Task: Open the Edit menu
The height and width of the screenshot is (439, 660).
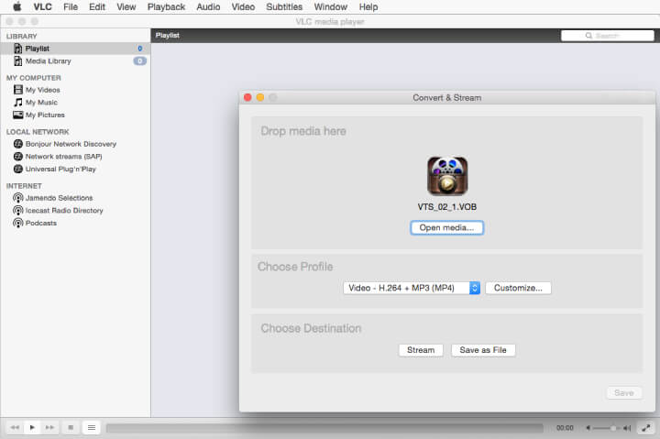Action: [97, 7]
